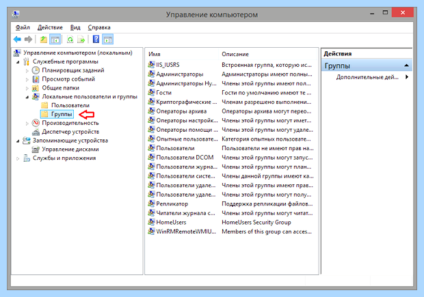Expand the Просмотр событий node

(x=27, y=80)
